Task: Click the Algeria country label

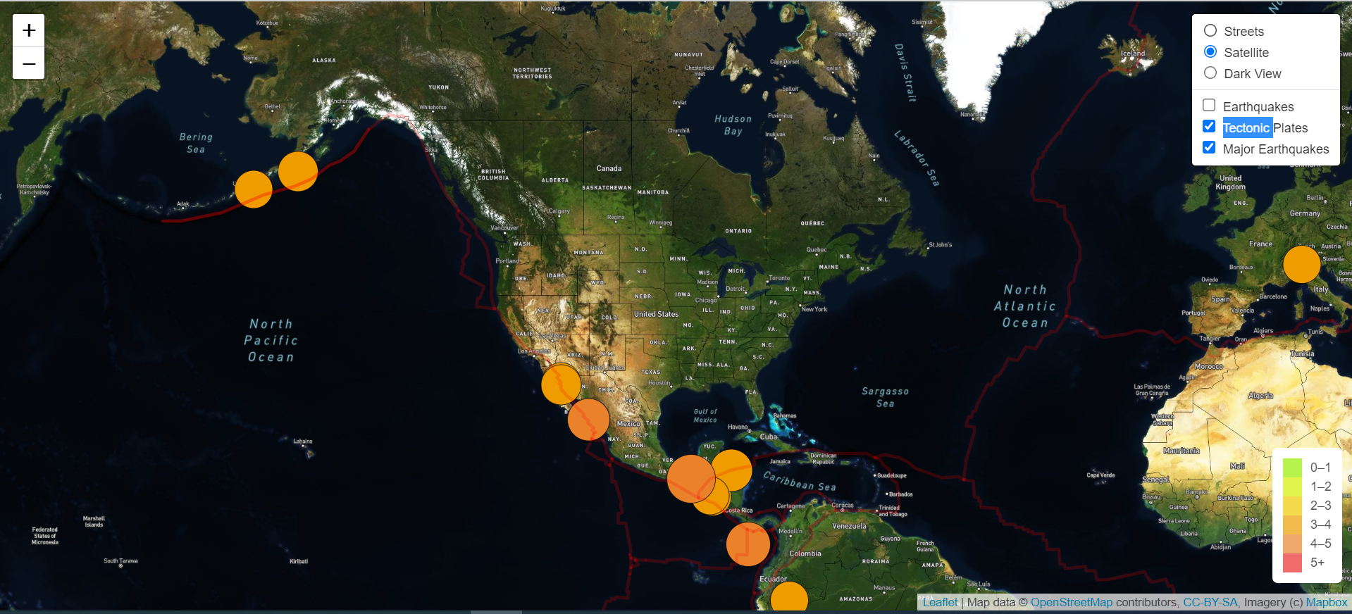Action: pyautogui.click(x=1260, y=396)
